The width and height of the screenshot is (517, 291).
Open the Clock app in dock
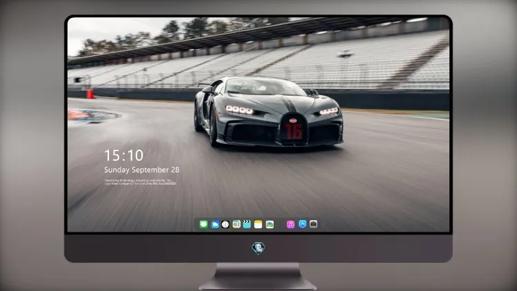point(225,224)
